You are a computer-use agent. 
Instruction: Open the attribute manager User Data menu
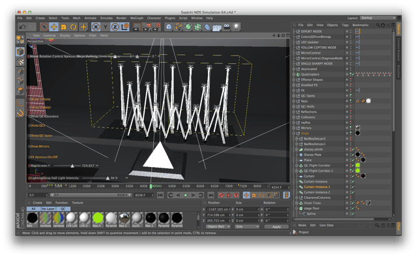pyautogui.click(x=326, y=225)
